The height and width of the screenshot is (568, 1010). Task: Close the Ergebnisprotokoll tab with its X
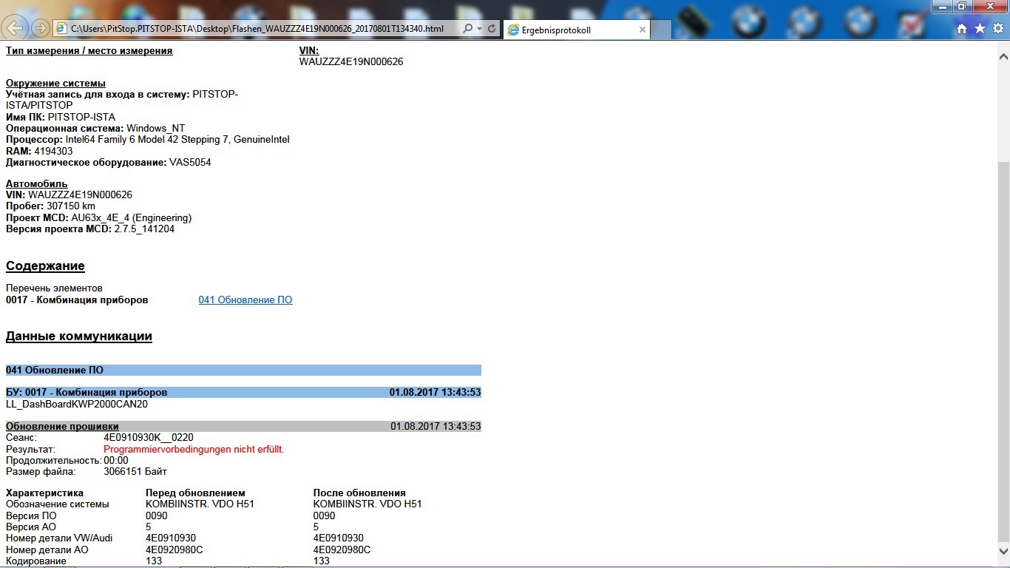coord(643,30)
